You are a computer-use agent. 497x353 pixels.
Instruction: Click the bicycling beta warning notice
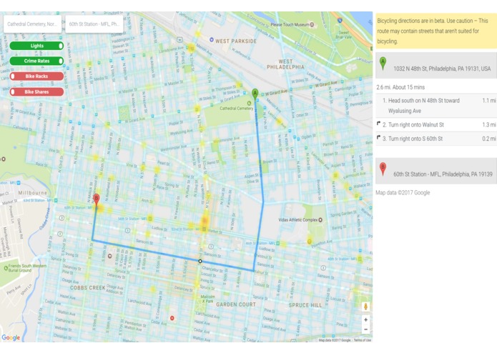click(x=436, y=31)
